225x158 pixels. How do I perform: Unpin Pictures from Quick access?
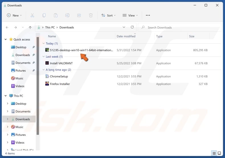33,70
